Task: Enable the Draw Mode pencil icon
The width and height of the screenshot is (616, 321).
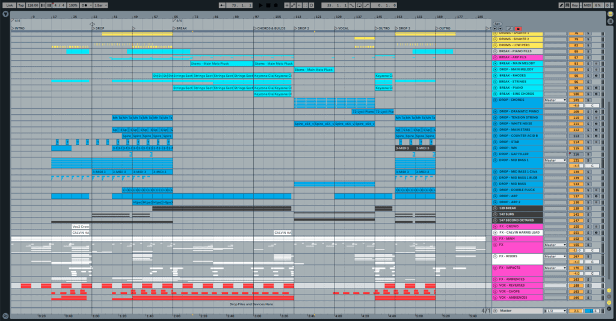Action: pos(561,5)
